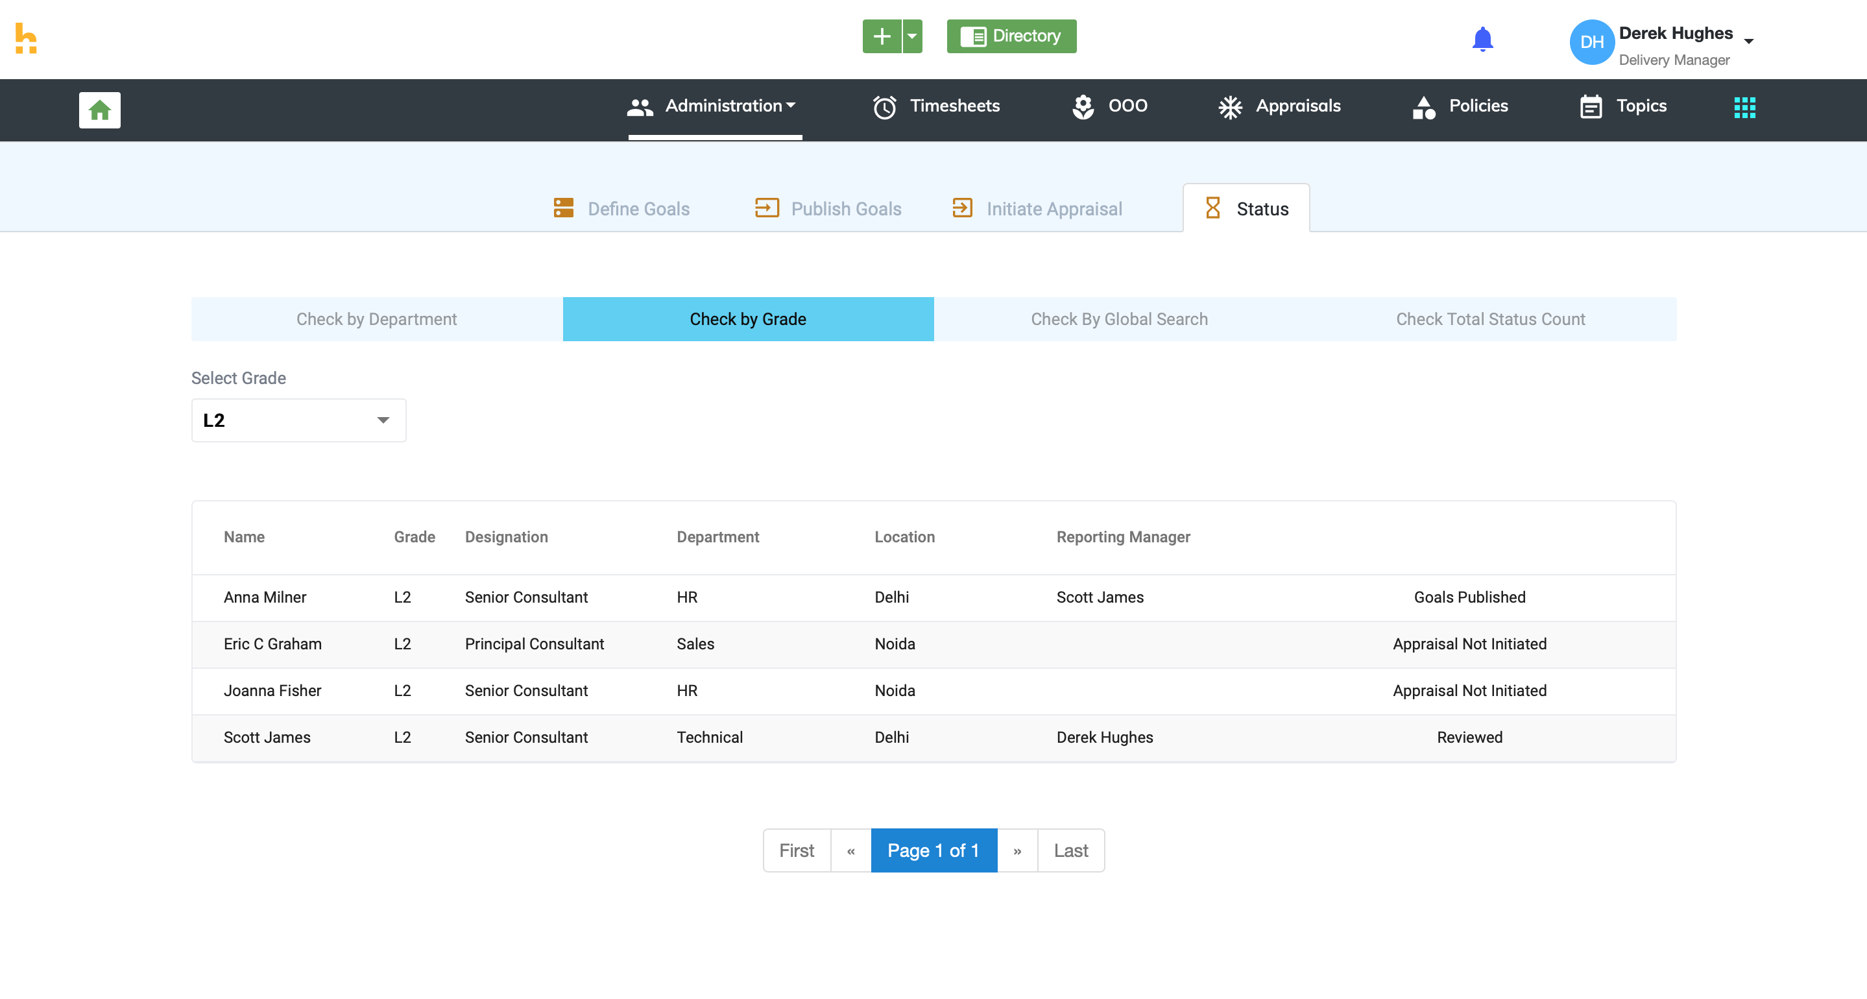Click the green plus add button
Screen dimensions: 1867x999
882,36
